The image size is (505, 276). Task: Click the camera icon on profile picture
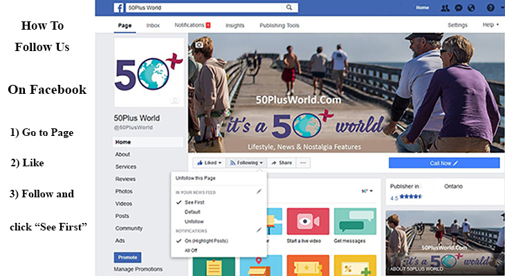click(175, 100)
